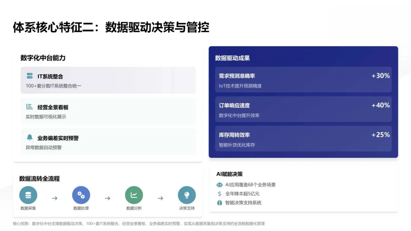The width and height of the screenshot is (411, 231).
Task: Click the text AI应用覆盖68个业务场景
Action: coord(250,185)
